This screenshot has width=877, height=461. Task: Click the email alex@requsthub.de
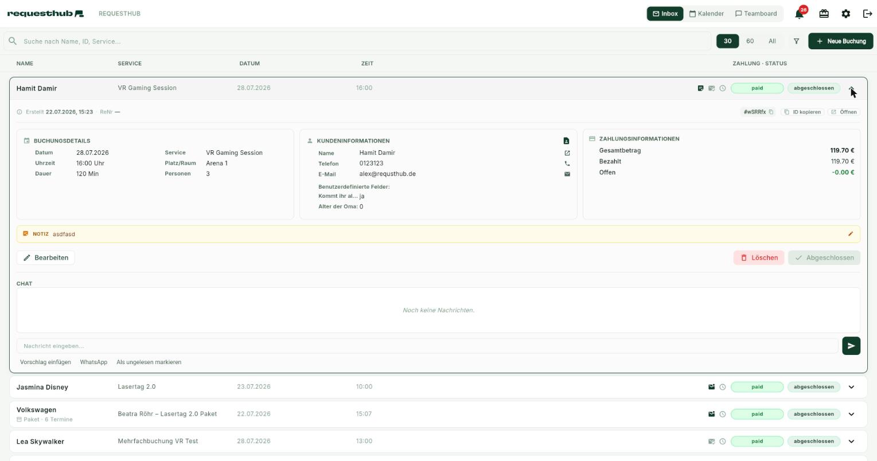[387, 174]
